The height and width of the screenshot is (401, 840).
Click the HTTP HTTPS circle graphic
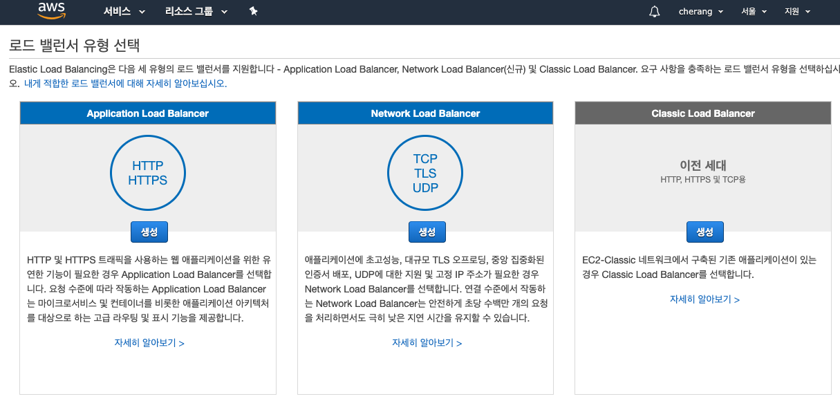[148, 173]
